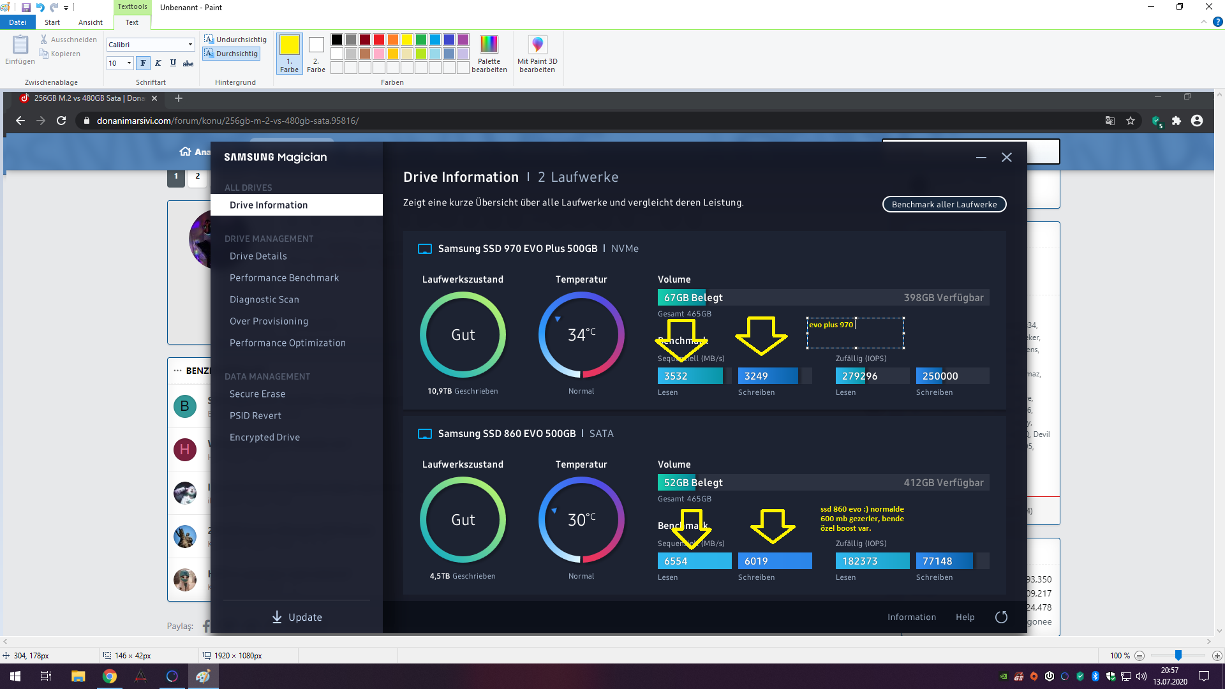Copy selection with Kopieren
1225x689 pixels.
pos(60,54)
